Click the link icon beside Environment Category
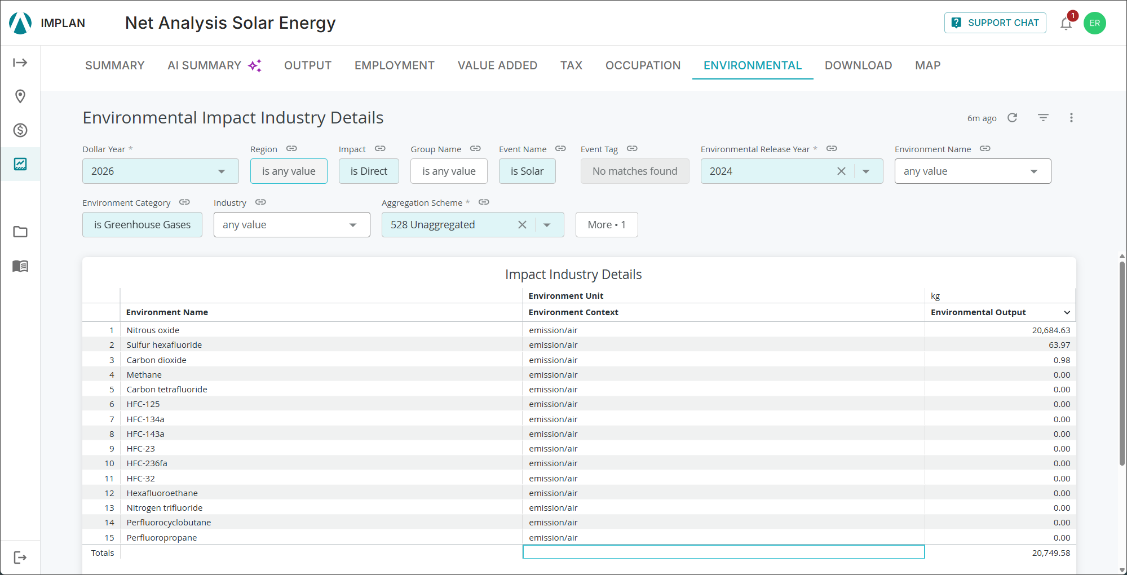Viewport: 1127px width, 575px height. pos(184,202)
